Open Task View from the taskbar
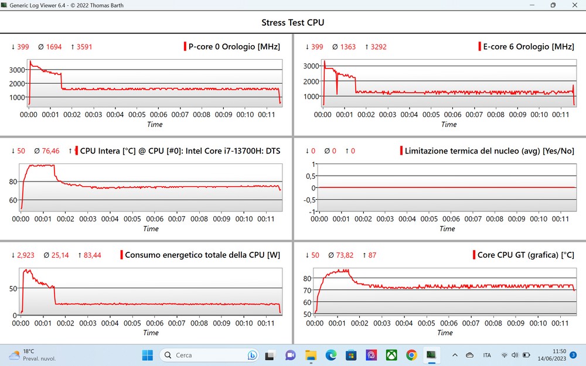 [x=270, y=355]
